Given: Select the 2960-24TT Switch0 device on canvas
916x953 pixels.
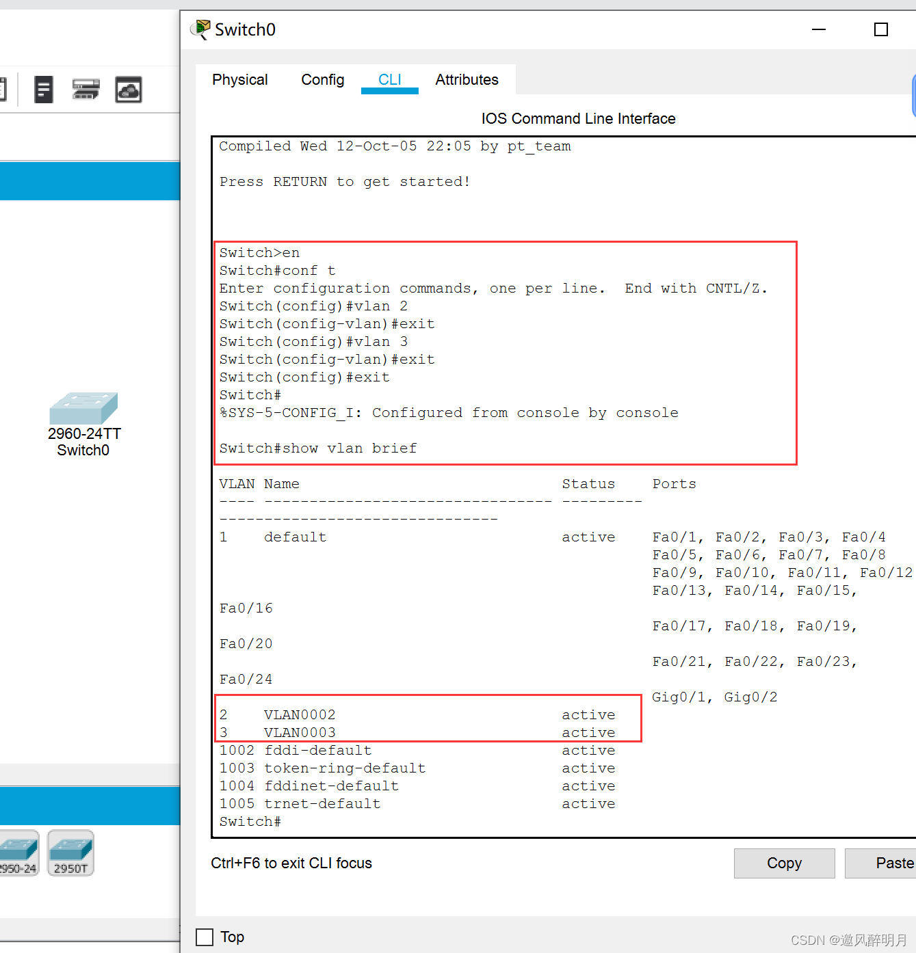Looking at the screenshot, I should (x=83, y=408).
